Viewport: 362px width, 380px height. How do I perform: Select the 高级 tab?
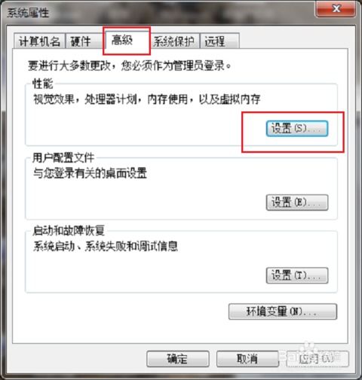127,40
